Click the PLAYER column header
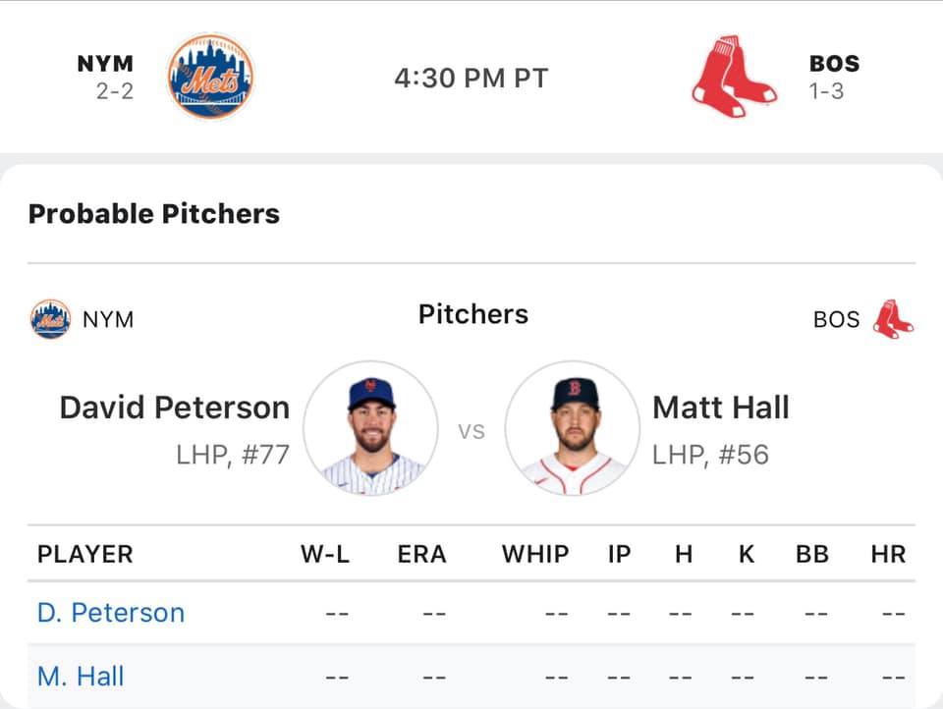Viewport: 943px width, 709px height. (x=84, y=554)
